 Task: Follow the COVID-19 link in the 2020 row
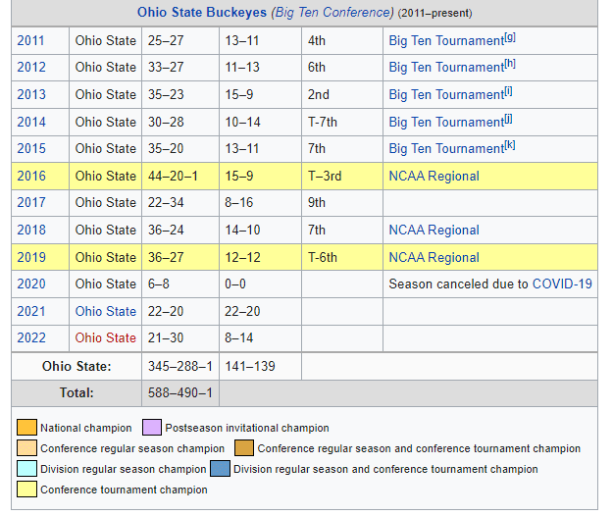tap(562, 284)
